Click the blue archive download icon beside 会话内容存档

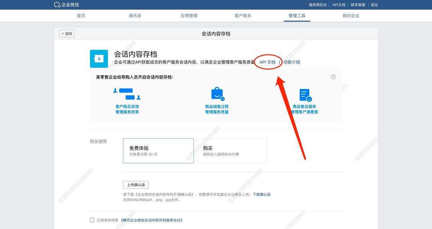99,58
